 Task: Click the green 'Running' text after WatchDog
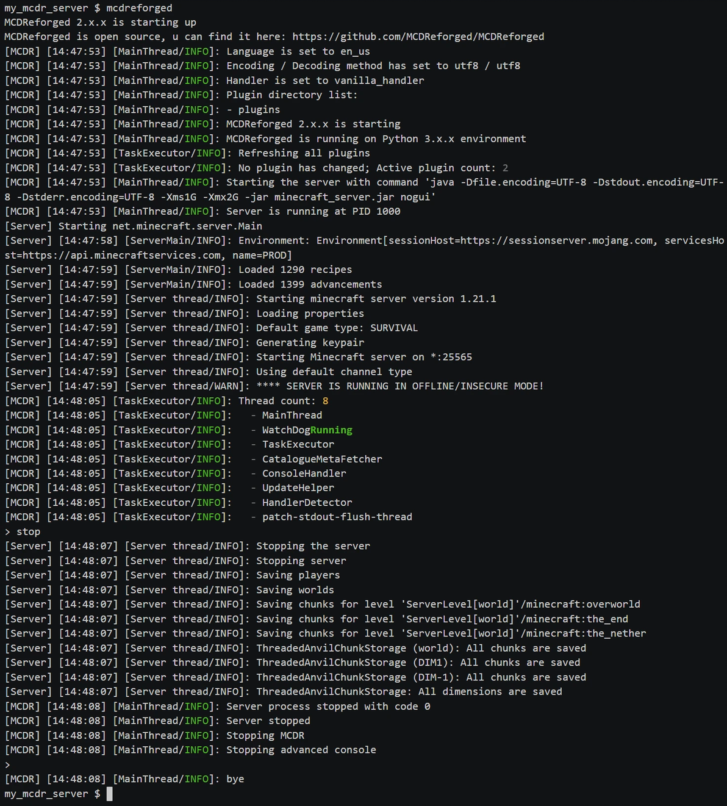tap(331, 430)
